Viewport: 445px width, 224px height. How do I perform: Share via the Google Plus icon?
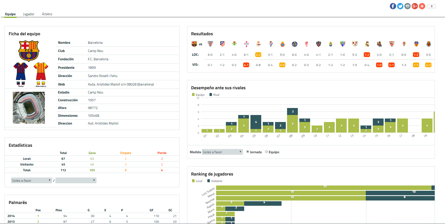[x=415, y=6]
